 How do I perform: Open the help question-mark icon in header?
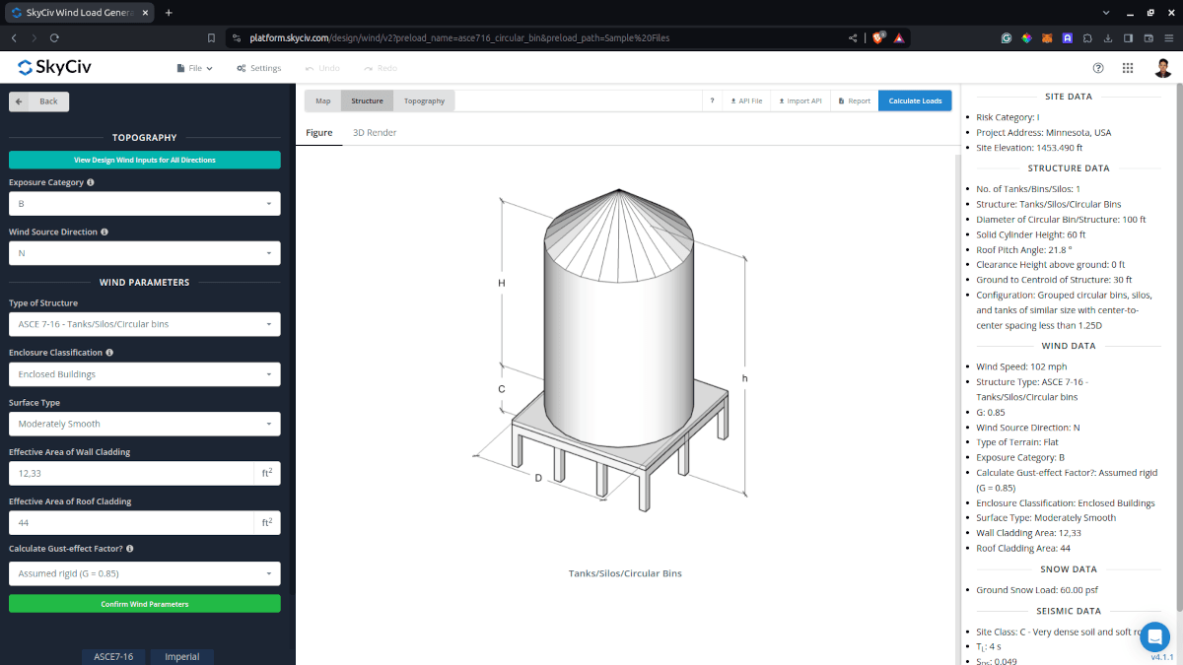point(1098,68)
